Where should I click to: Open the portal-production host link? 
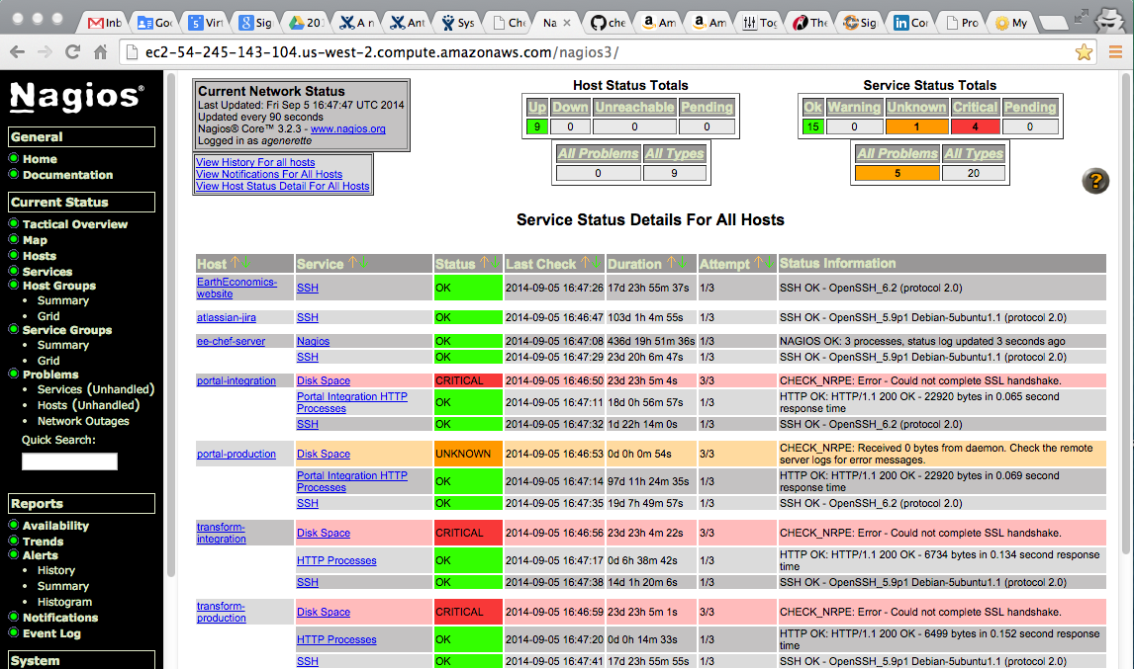click(236, 455)
